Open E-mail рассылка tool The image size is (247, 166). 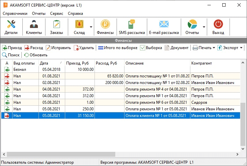[164, 27]
